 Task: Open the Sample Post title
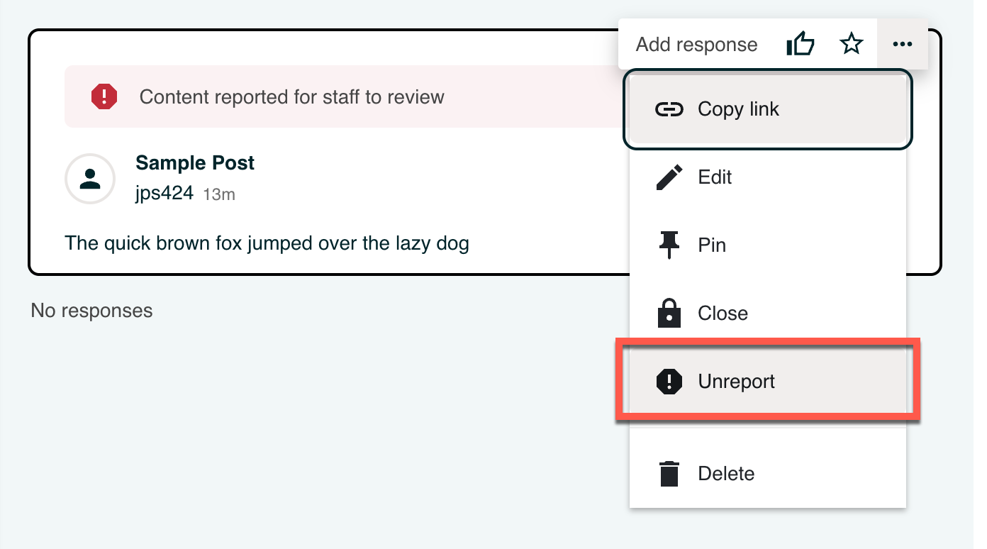point(195,163)
